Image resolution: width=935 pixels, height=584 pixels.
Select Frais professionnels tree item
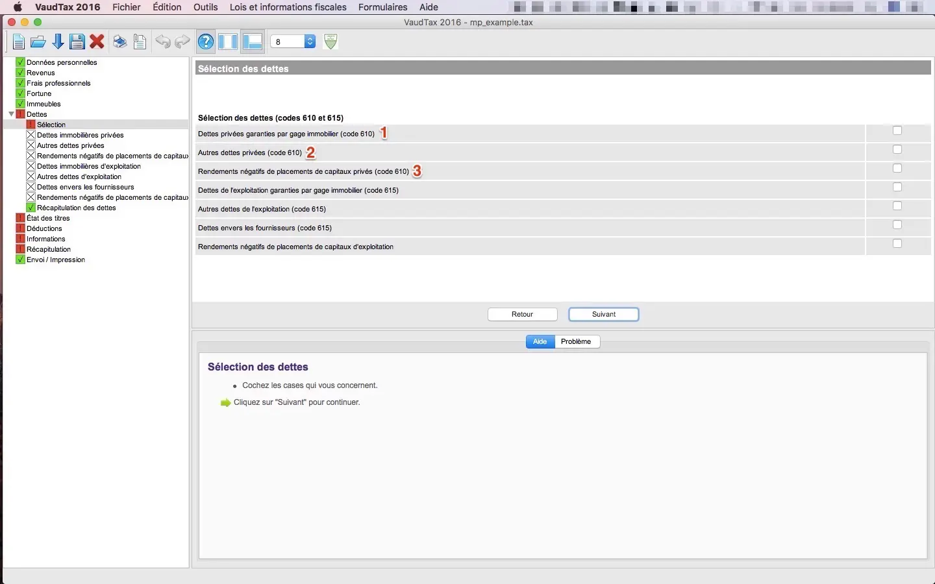pyautogui.click(x=58, y=83)
